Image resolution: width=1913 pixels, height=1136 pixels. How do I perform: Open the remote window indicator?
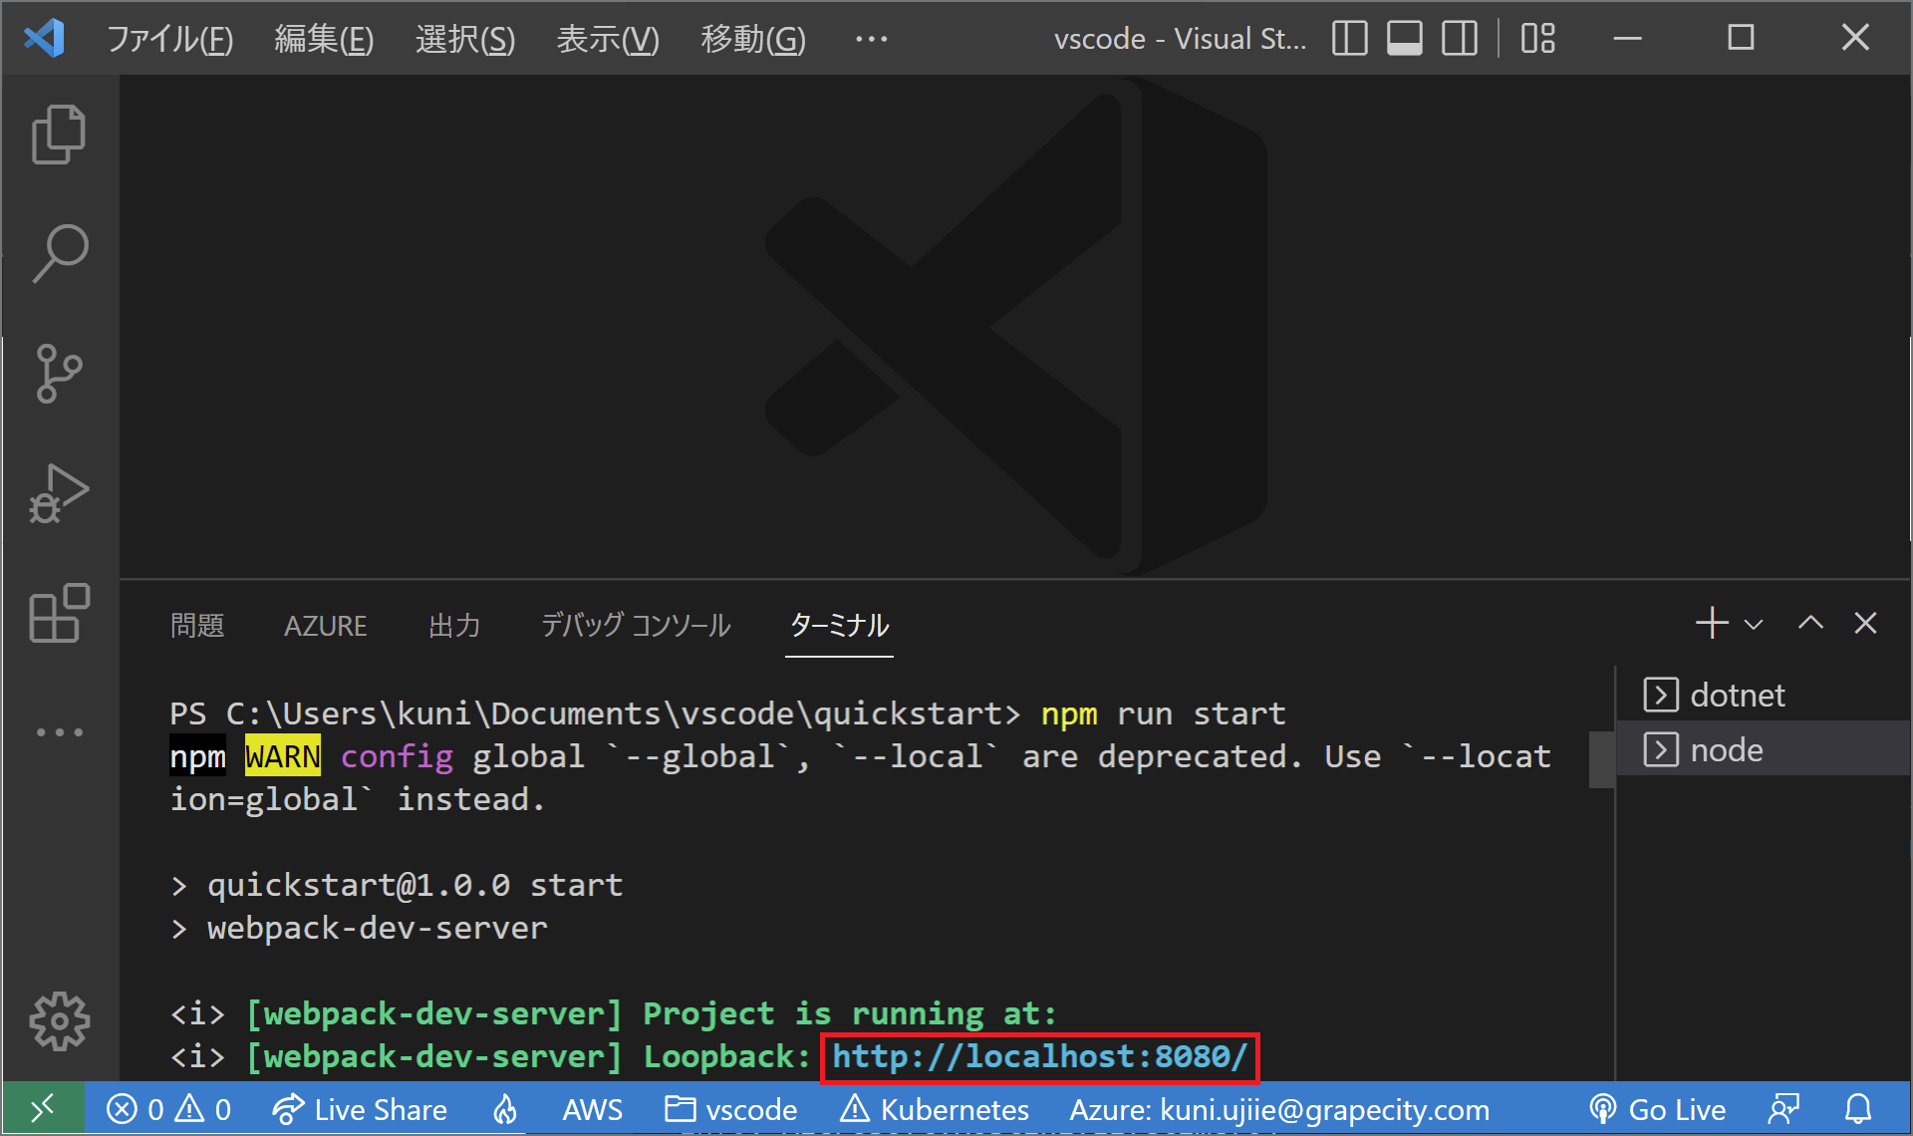[x=43, y=1109]
